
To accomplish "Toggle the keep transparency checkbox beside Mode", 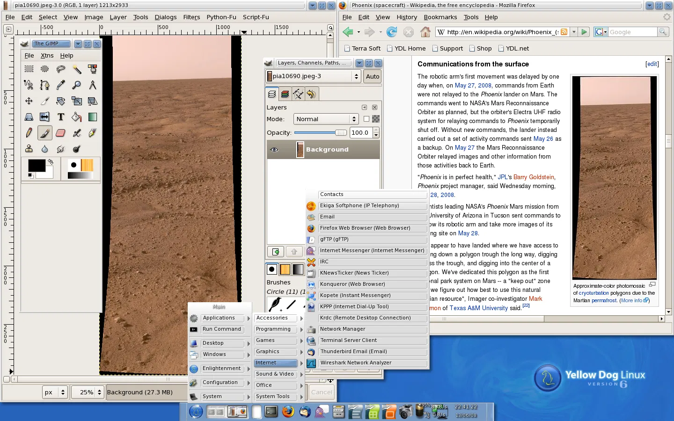I will (366, 119).
